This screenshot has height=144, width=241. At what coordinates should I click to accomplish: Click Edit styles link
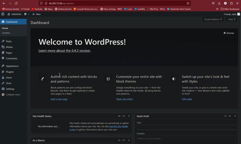187,99
